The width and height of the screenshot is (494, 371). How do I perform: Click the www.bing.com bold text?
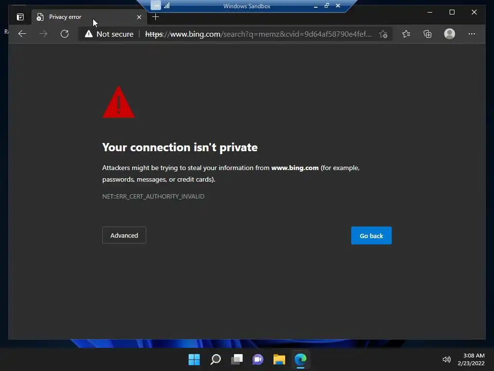[x=295, y=168]
